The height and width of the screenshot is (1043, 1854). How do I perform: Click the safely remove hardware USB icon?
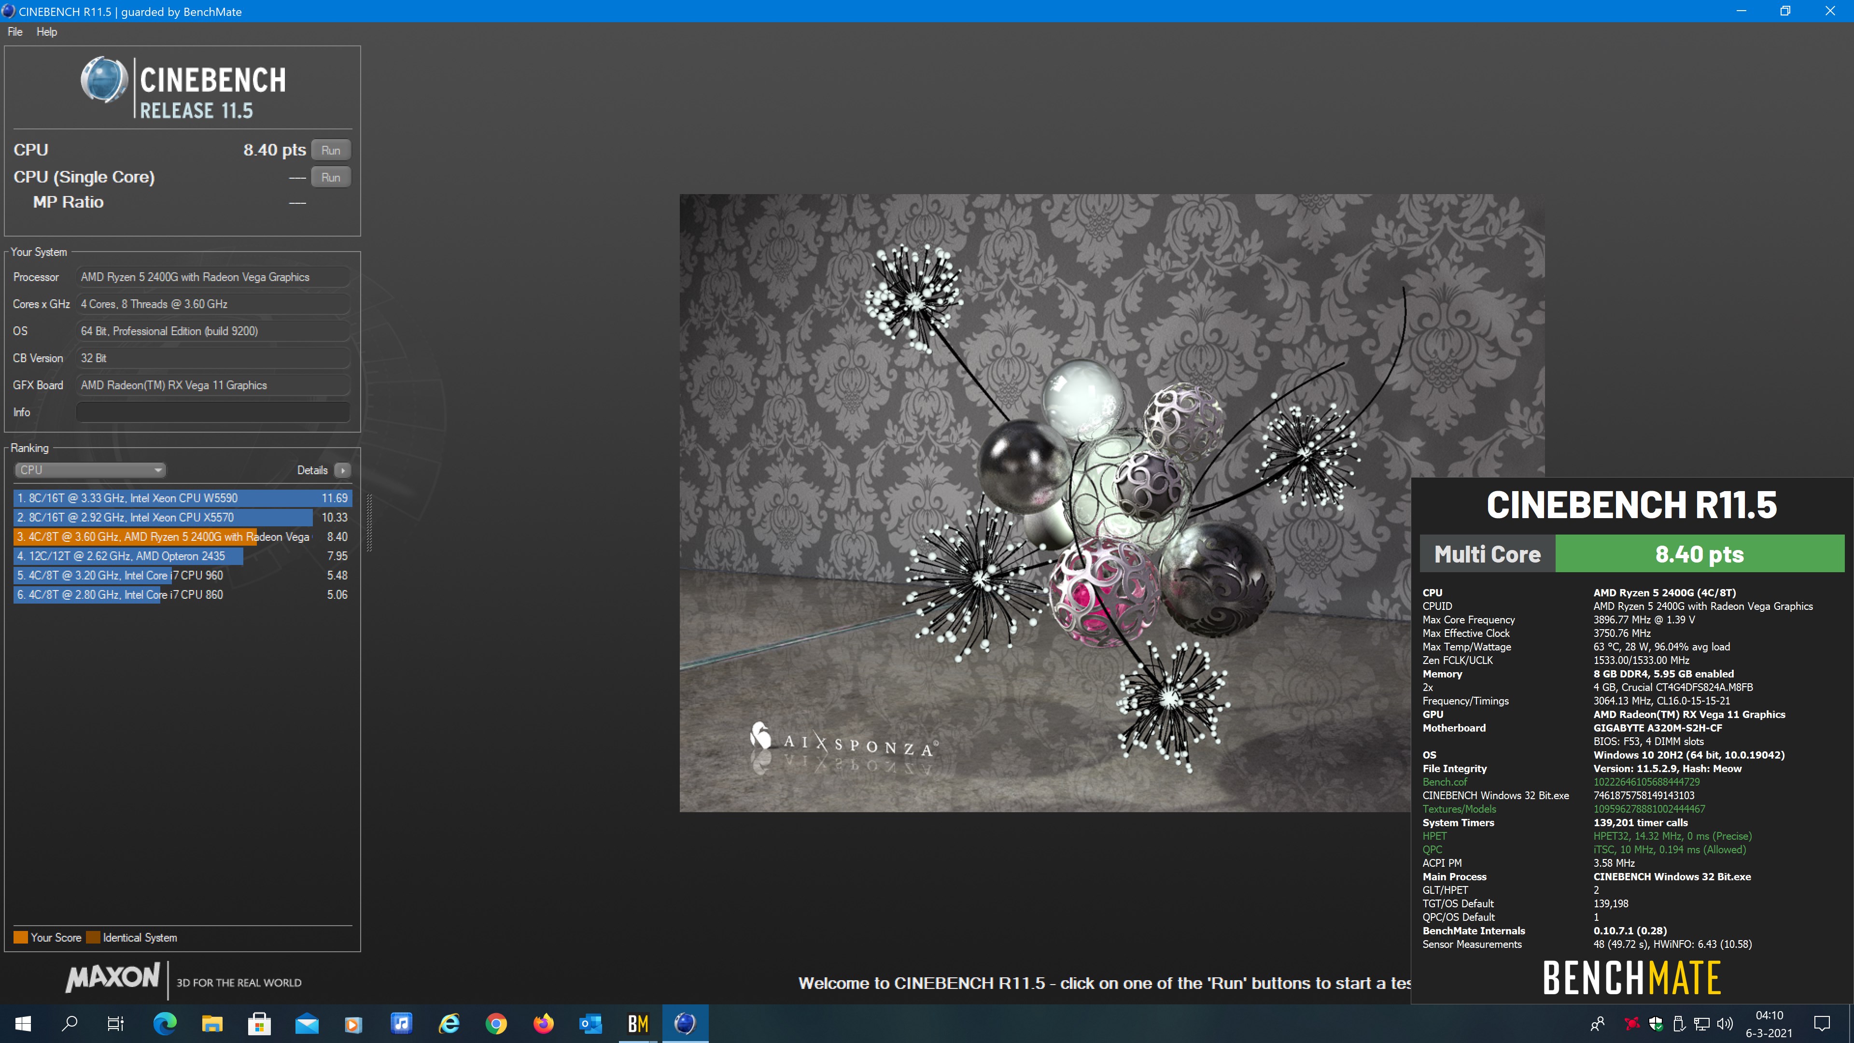(x=1679, y=1024)
